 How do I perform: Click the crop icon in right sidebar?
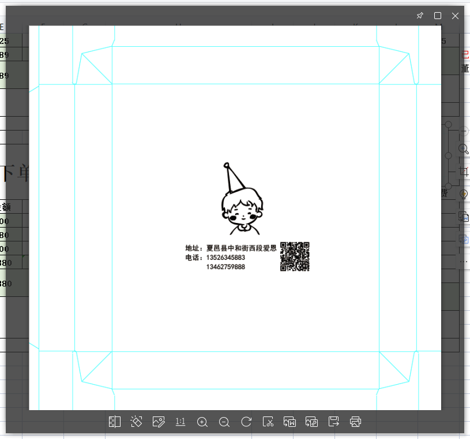[x=464, y=172]
